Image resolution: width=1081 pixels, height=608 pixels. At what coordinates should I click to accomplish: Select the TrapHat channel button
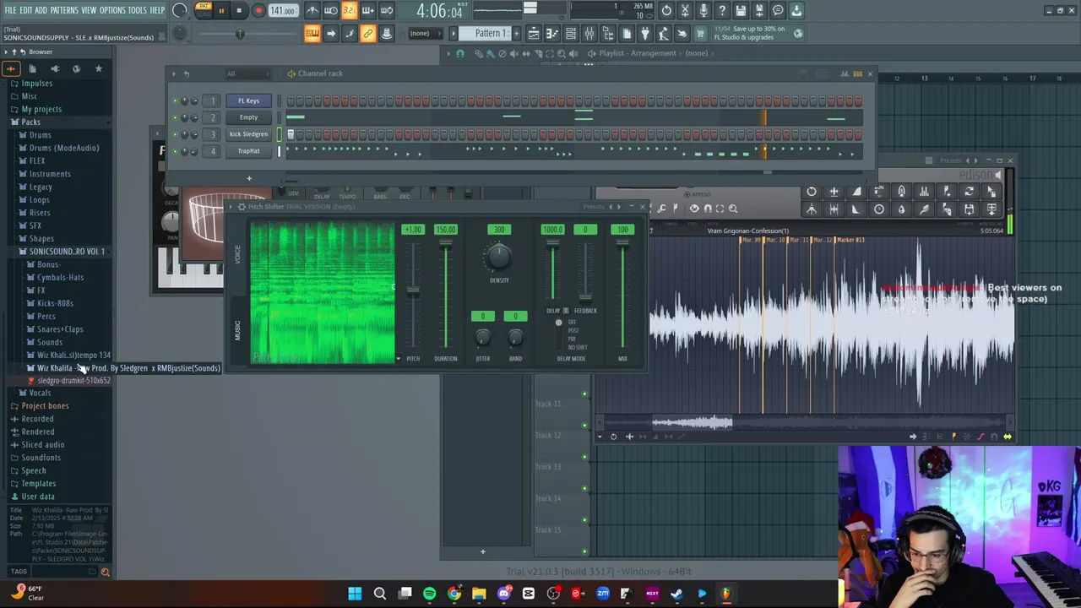[248, 151]
